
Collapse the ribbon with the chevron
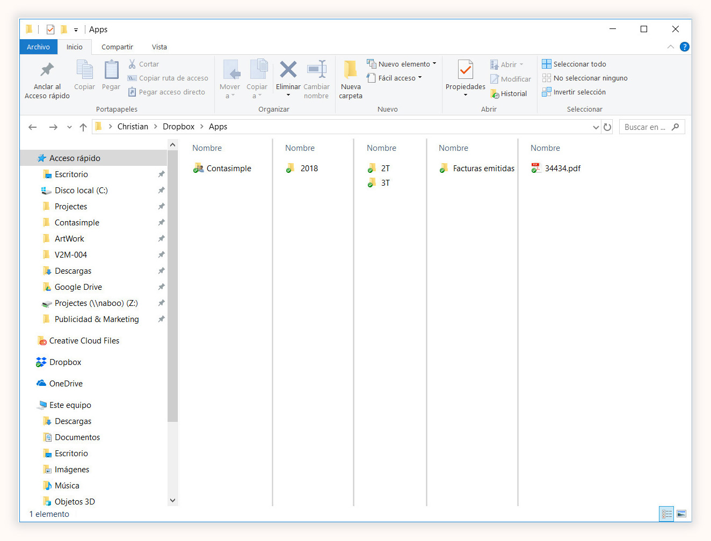click(x=670, y=47)
